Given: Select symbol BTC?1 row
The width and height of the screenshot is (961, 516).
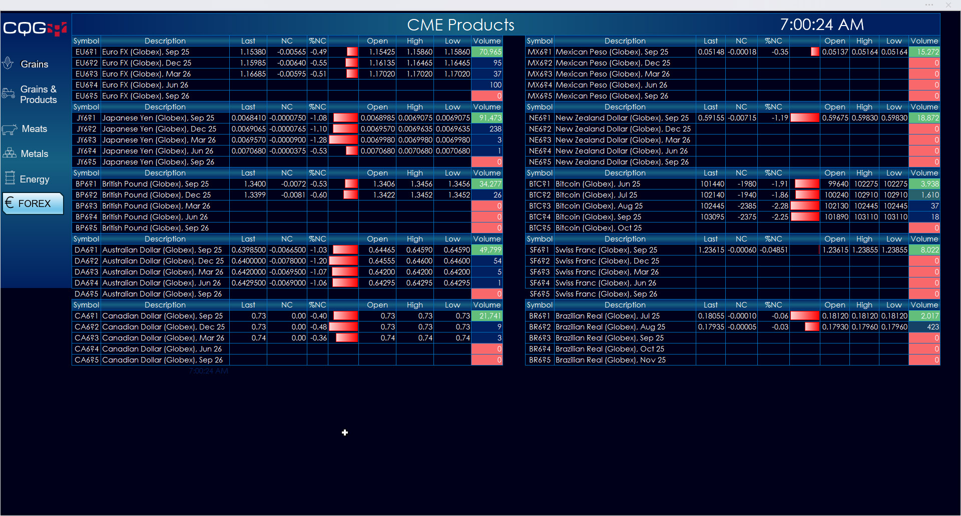Looking at the screenshot, I should click(x=540, y=184).
